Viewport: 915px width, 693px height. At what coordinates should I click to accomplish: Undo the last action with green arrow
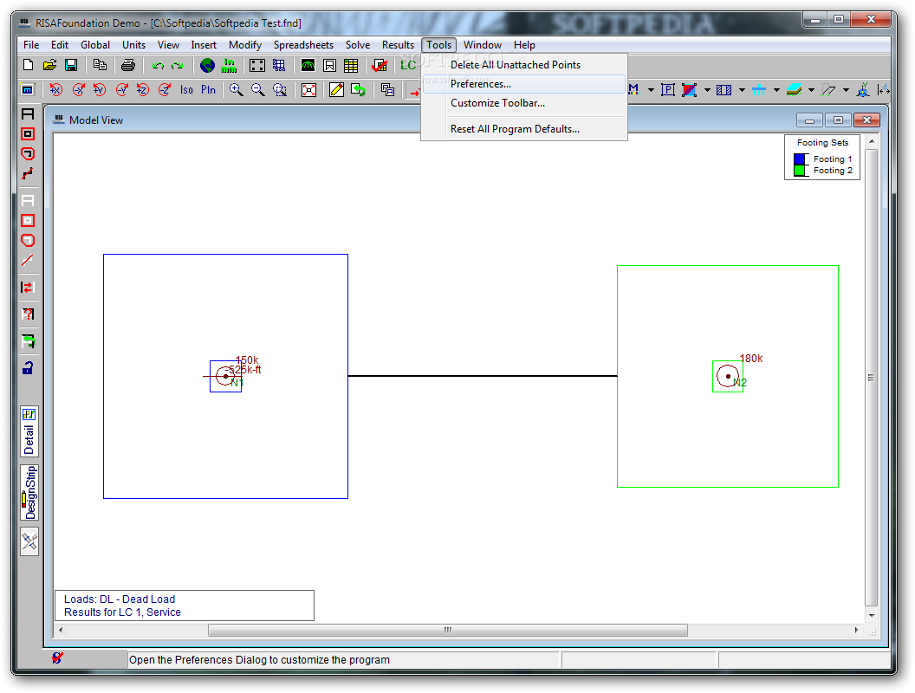(157, 65)
